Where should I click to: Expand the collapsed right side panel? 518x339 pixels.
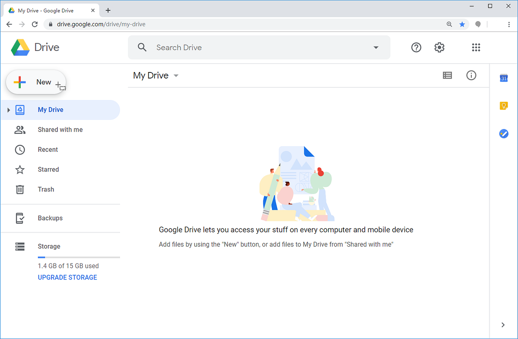tap(502, 325)
